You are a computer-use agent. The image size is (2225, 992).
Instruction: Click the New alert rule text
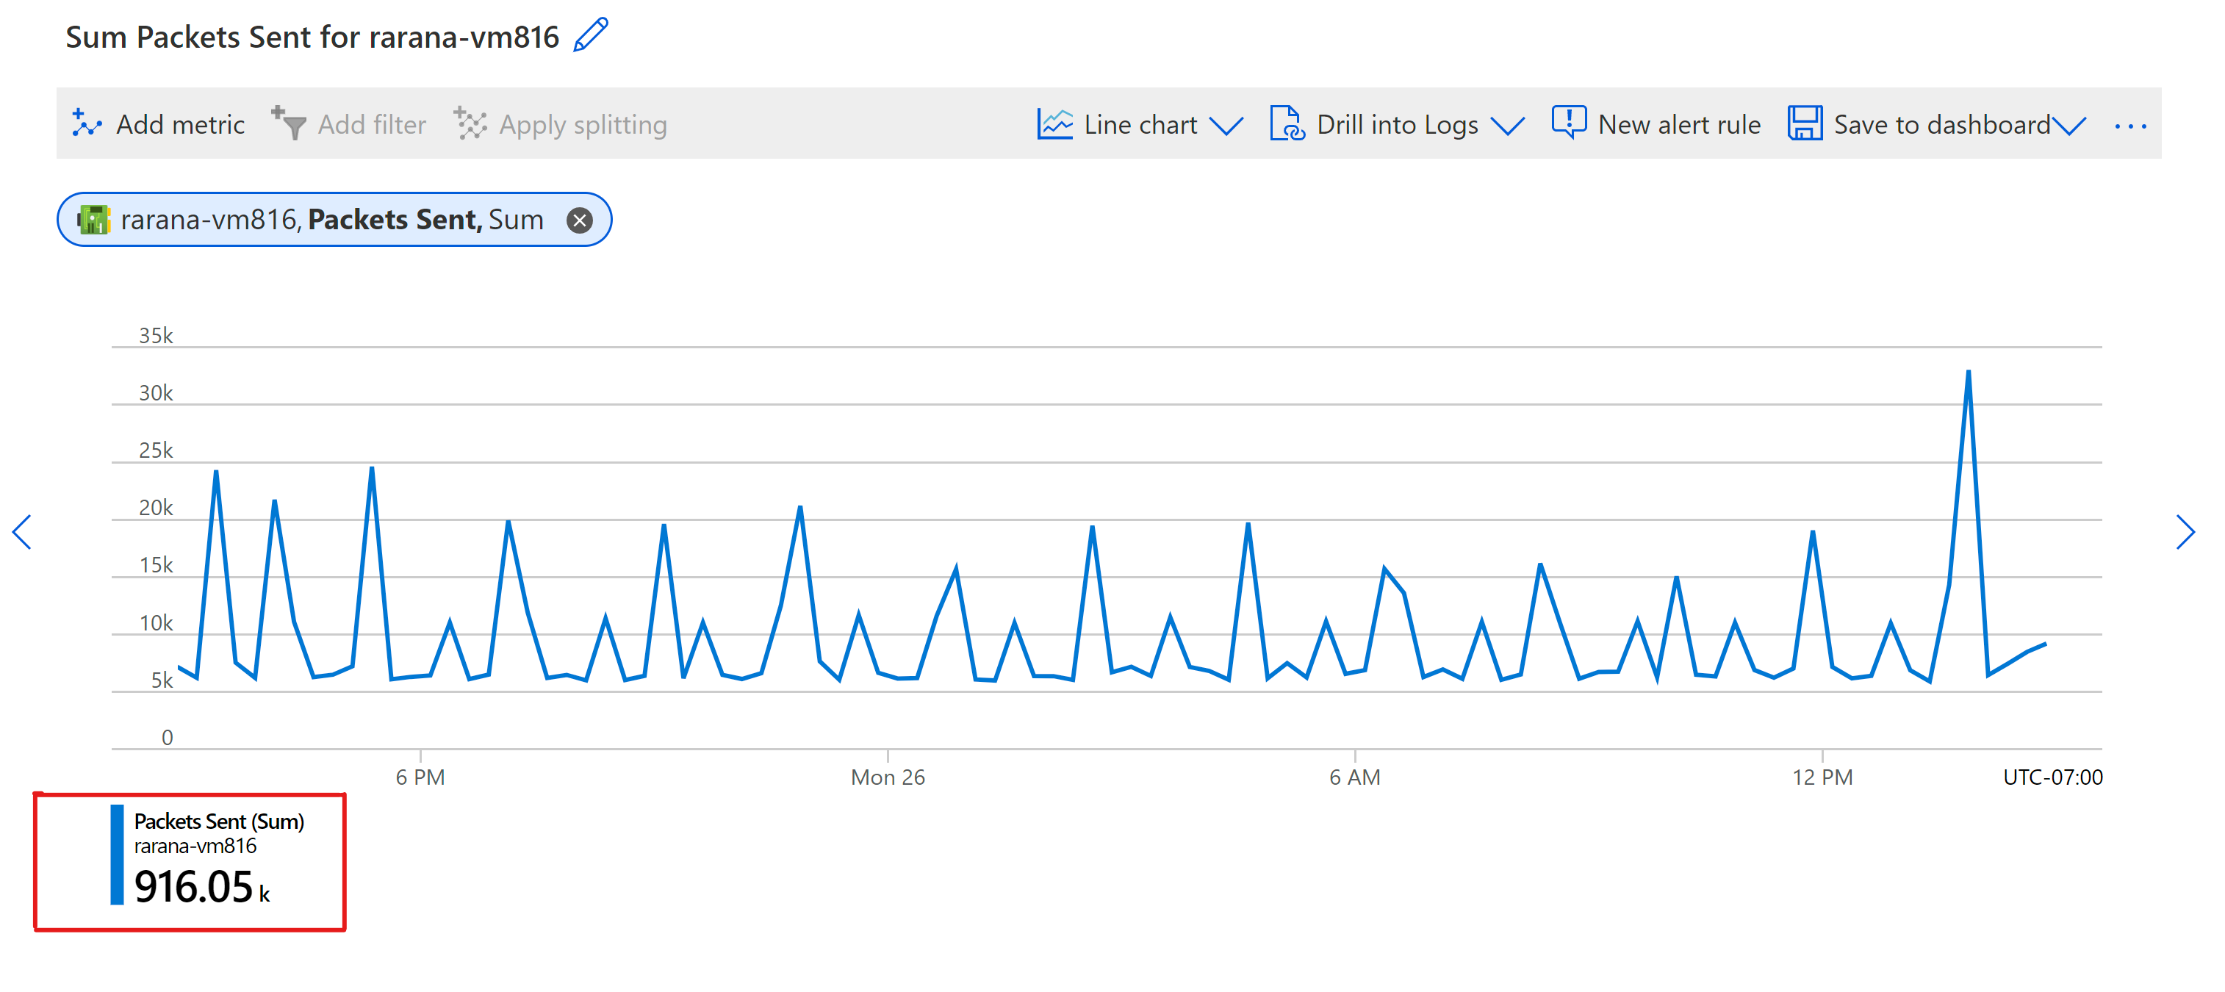point(1678,124)
